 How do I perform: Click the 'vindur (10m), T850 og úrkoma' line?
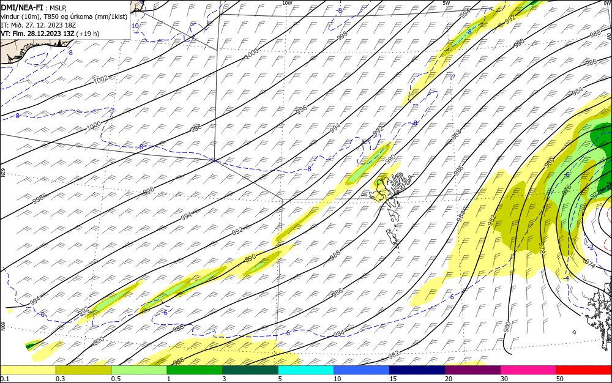[x=64, y=17]
